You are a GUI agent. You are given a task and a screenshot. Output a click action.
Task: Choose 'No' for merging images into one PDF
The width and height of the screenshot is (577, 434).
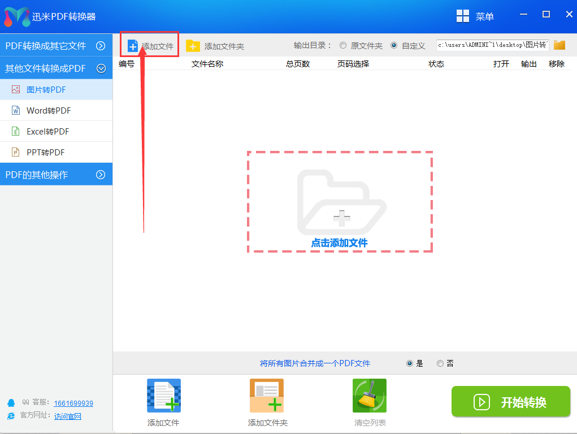[440, 363]
